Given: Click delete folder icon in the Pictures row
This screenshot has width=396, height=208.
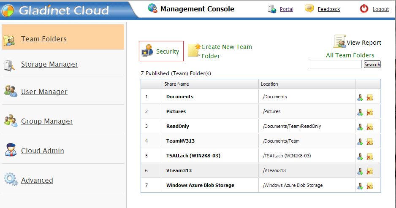Looking at the screenshot, I should [x=370, y=112].
